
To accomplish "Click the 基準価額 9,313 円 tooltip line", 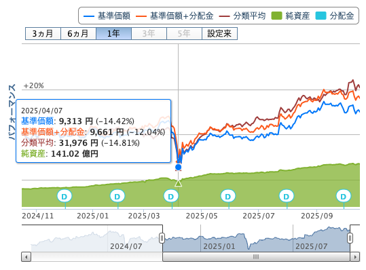I will coord(77,121).
